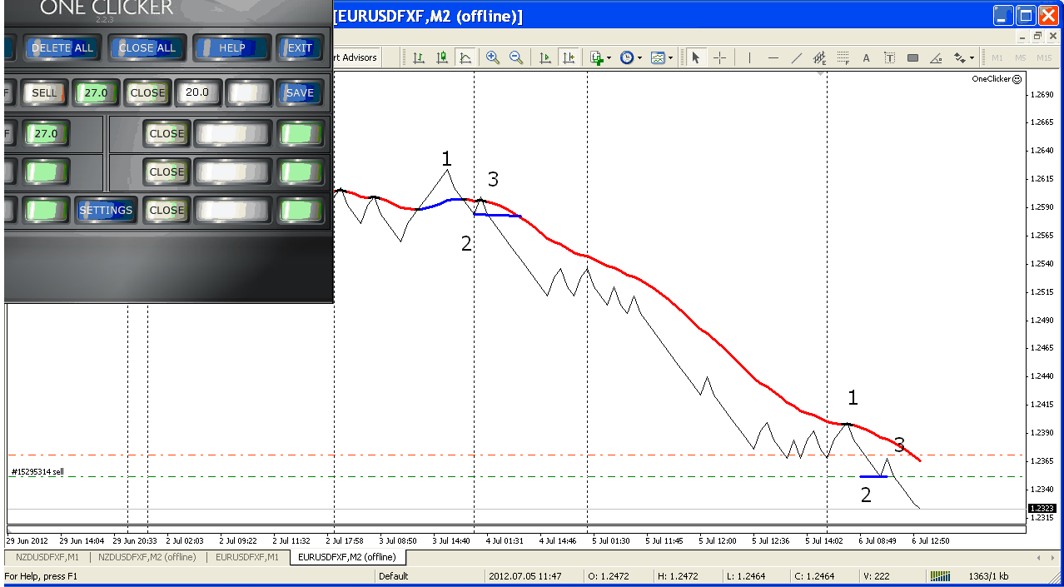Switch chart to candlesticks mode
This screenshot has height=587, width=1064.
click(x=442, y=57)
